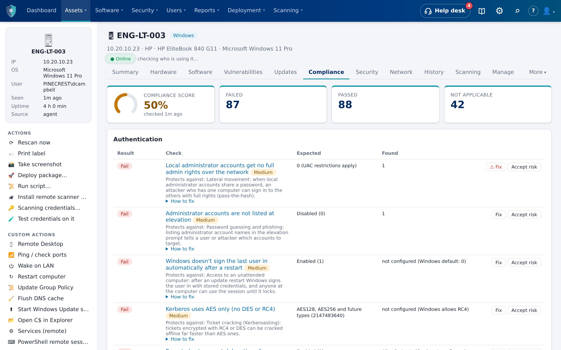
Task: Expand How to fix for Kerberos AES check
Action: 180,339
